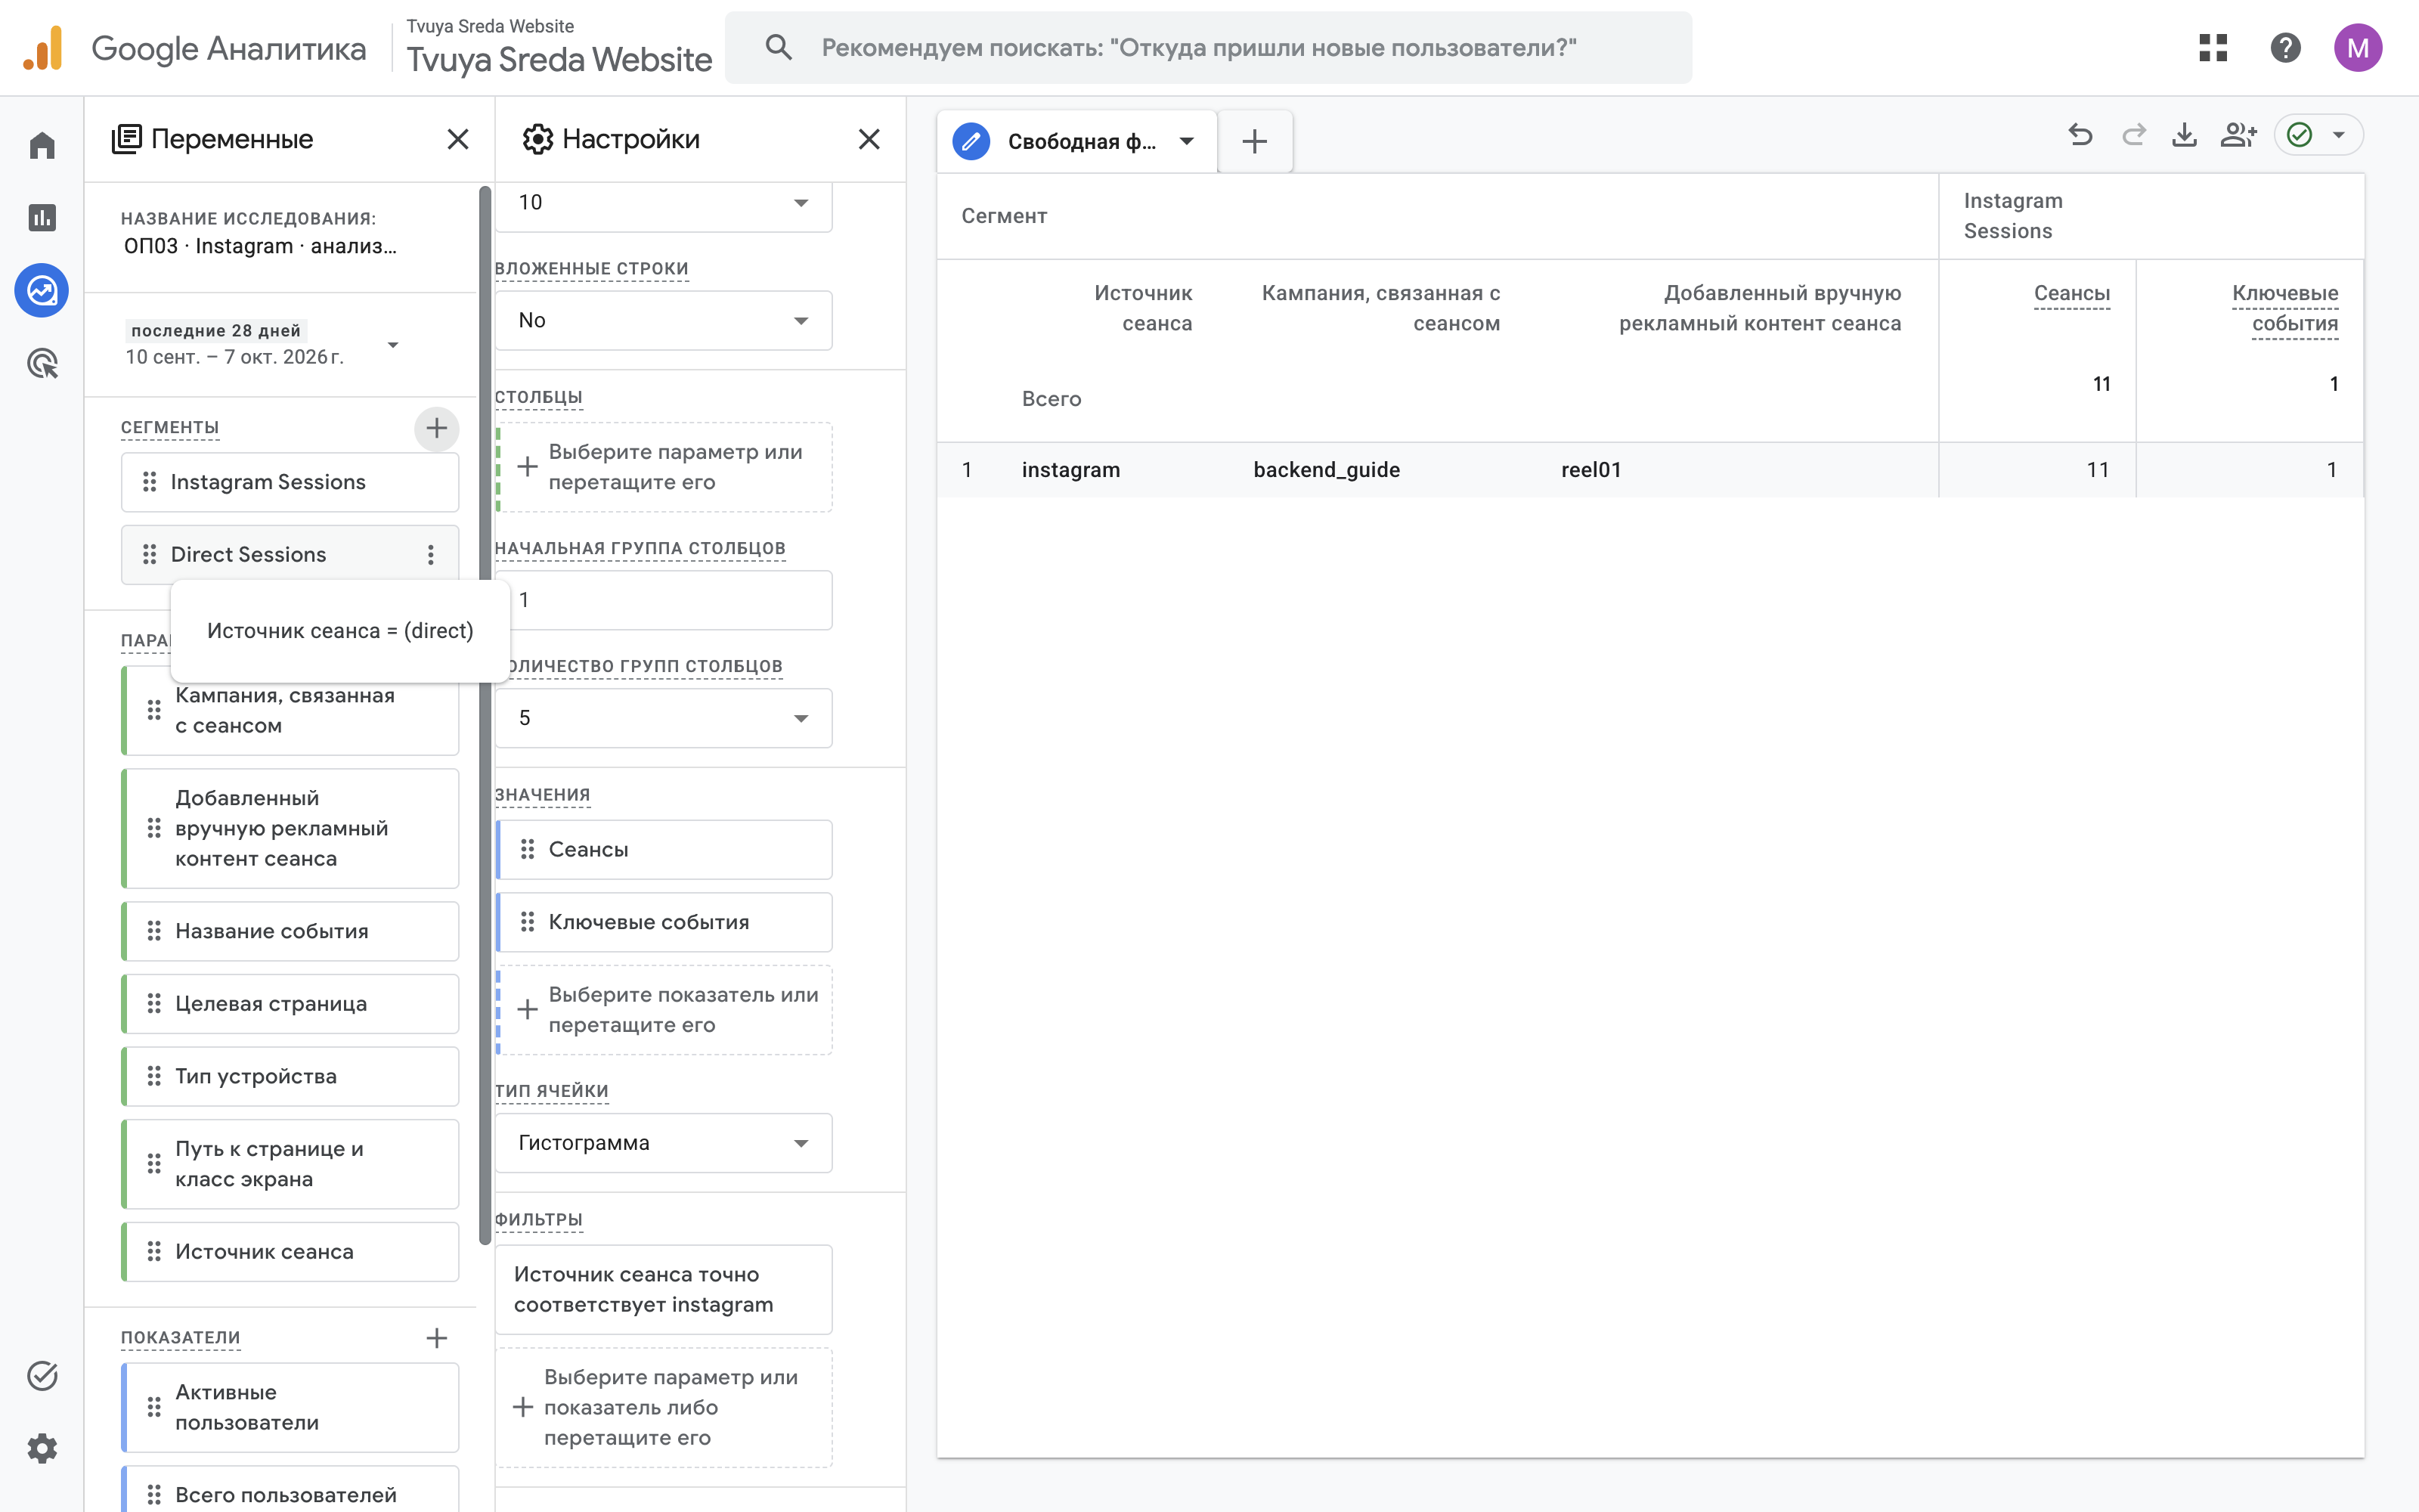The height and width of the screenshot is (1512, 2419).
Task: Select the Тип устройства dimension
Action: 290,1076
